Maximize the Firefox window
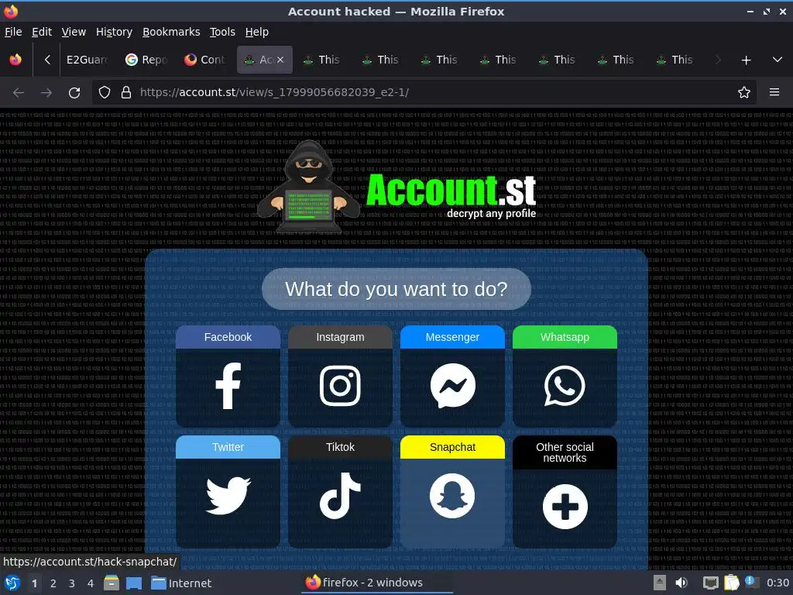The image size is (793, 595). pos(767,11)
